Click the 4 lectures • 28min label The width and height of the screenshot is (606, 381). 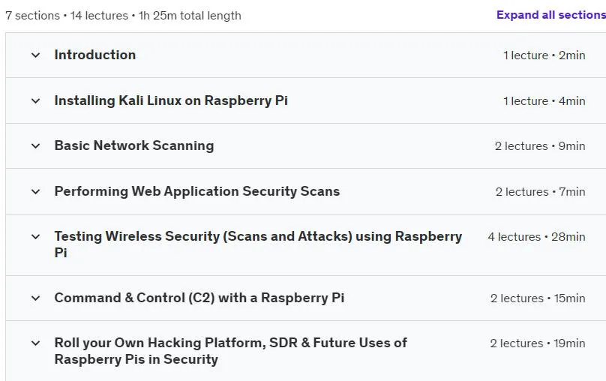(x=537, y=237)
